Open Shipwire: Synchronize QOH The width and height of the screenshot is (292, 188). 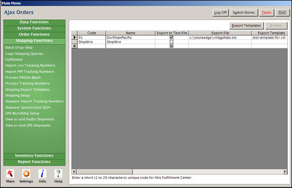28,108
